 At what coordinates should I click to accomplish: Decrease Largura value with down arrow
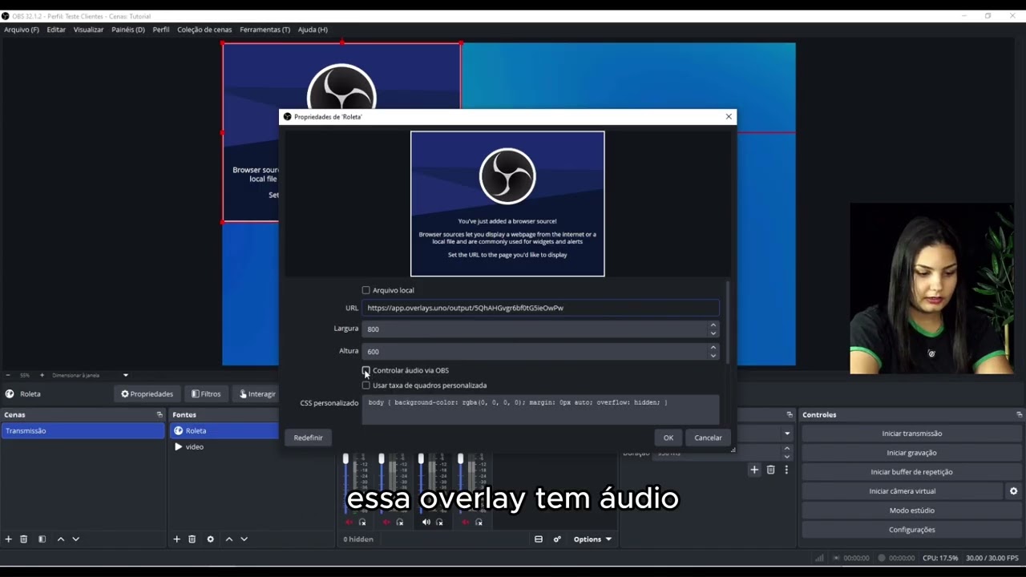coord(713,333)
